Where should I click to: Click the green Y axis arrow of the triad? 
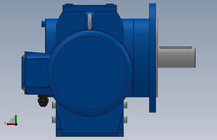[16, 119]
